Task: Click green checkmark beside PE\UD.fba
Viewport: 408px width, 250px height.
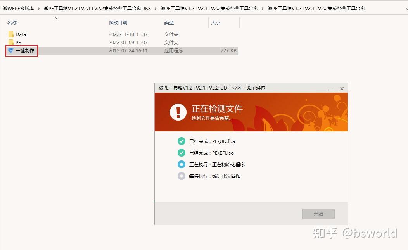Action: click(182, 141)
